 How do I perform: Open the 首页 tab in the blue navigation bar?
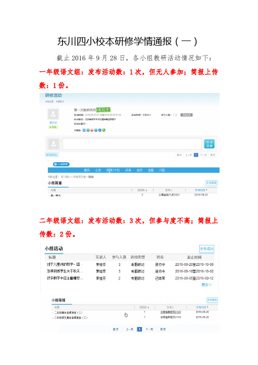(x=87, y=170)
